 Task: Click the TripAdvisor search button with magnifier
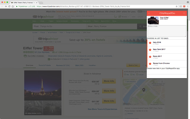(142, 26)
